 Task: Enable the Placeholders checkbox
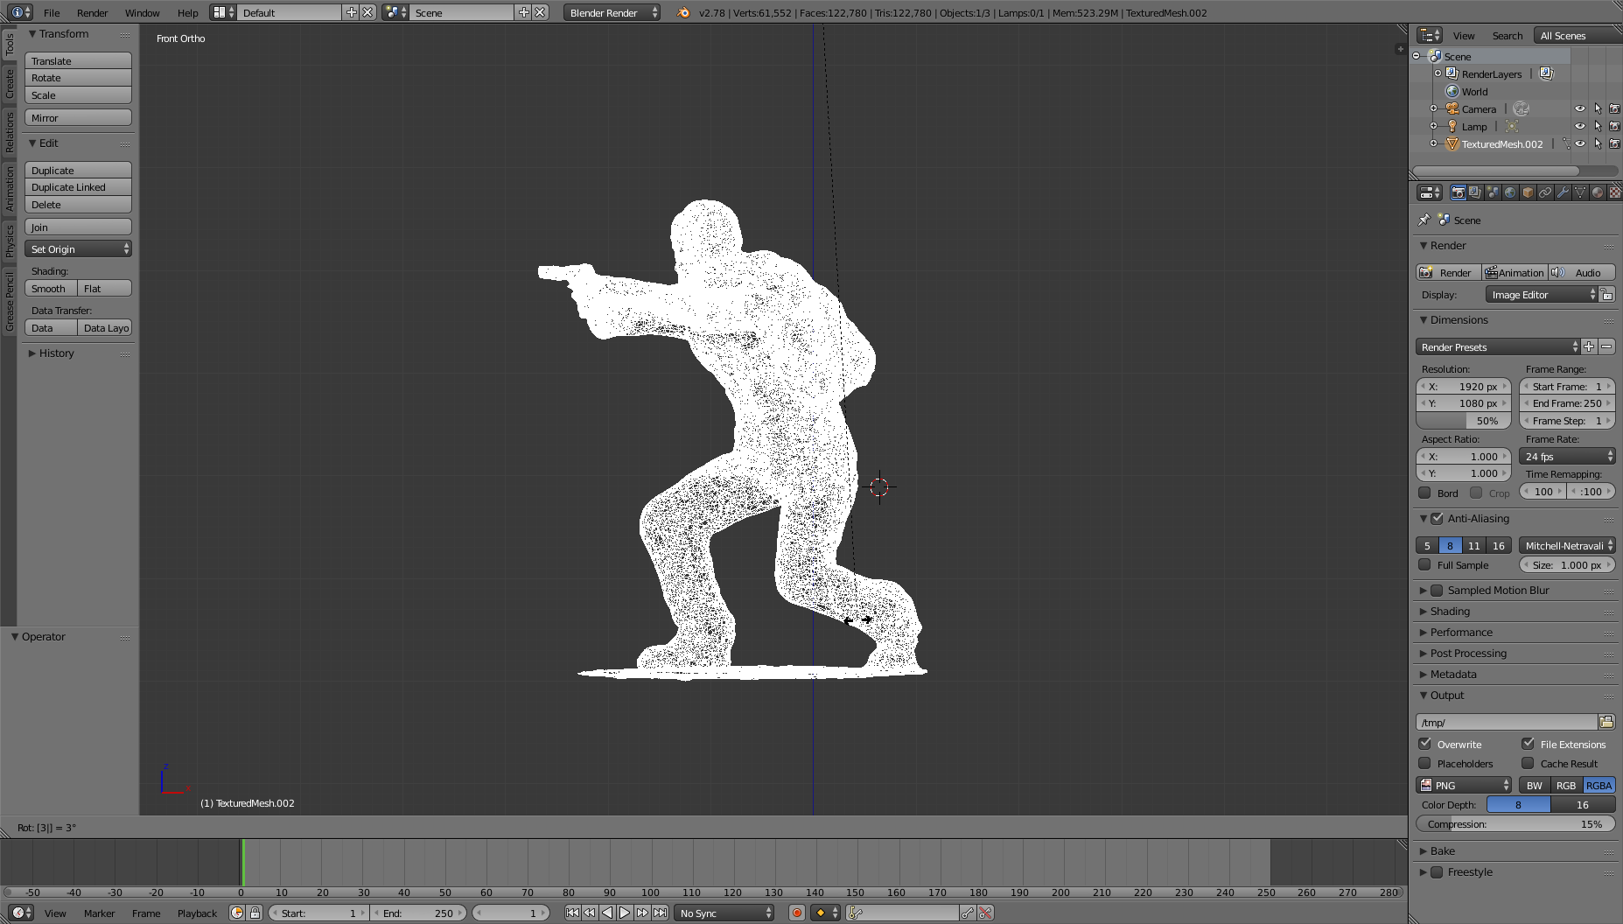(1424, 763)
